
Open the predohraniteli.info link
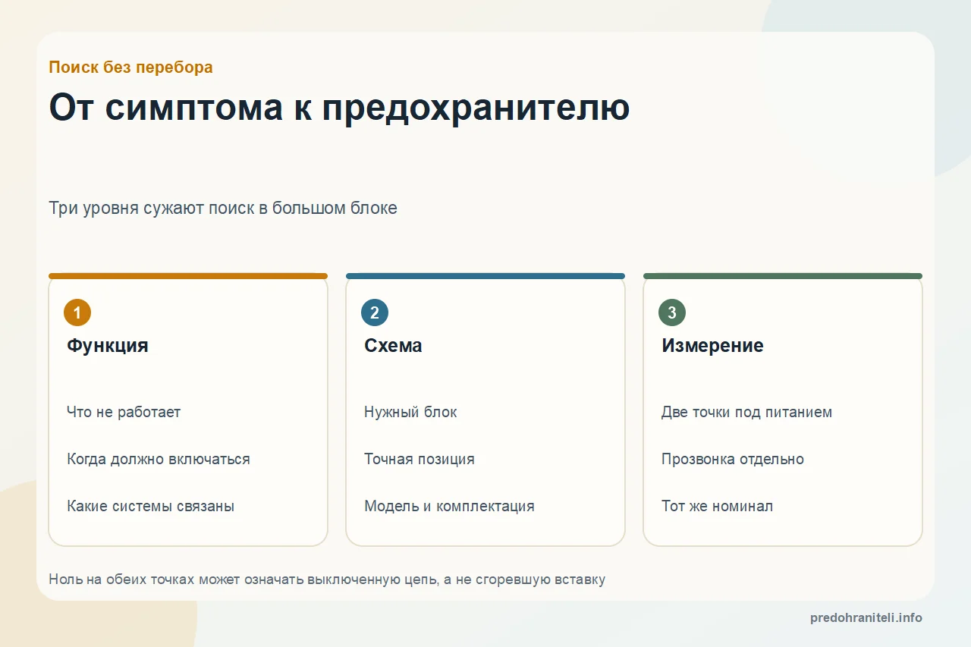(866, 617)
